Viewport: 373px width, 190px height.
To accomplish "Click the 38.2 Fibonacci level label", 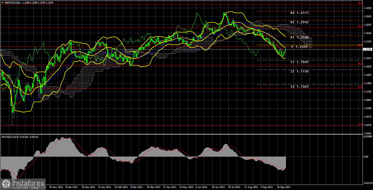I will pyautogui.click(x=360, y=64).
